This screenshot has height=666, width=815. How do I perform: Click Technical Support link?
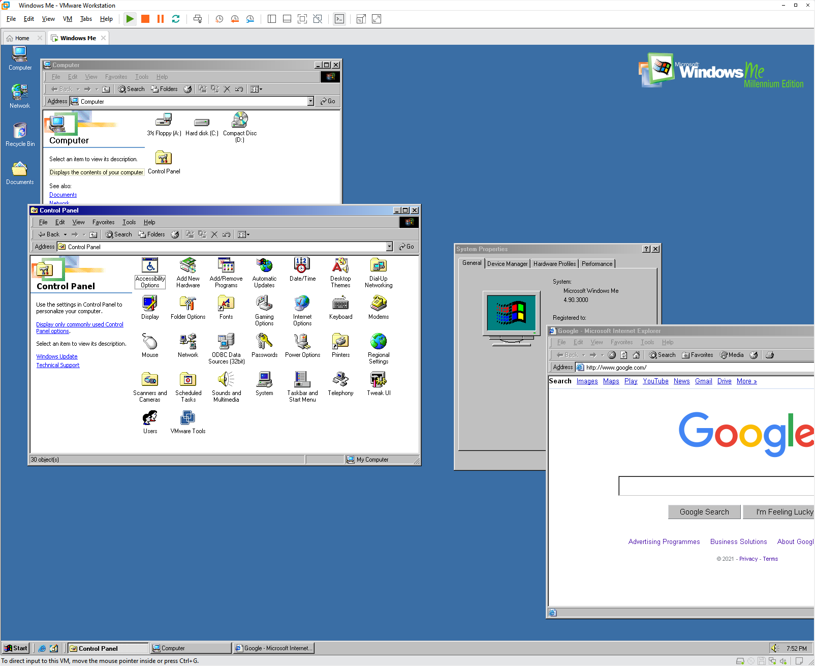[x=58, y=365]
